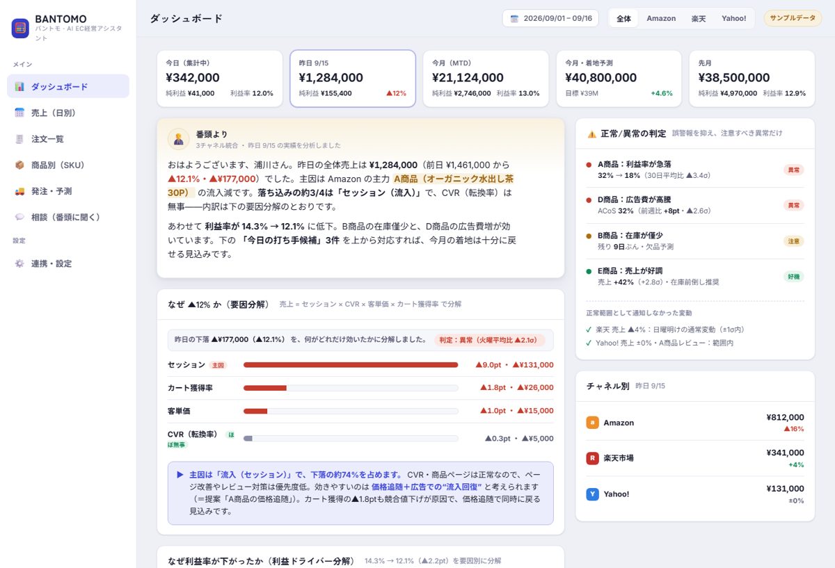Click the 客単価 progress bar
Viewport: 835px width, 568px height.
351,411
